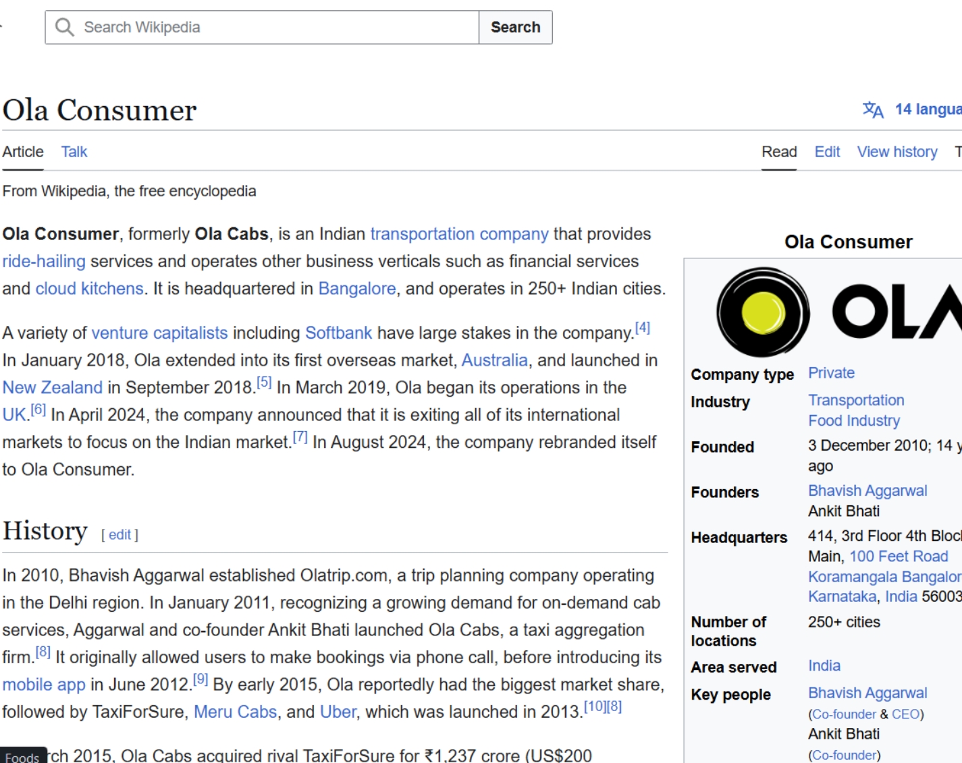Open the Australia link
This screenshot has height=763, width=962.
[494, 360]
